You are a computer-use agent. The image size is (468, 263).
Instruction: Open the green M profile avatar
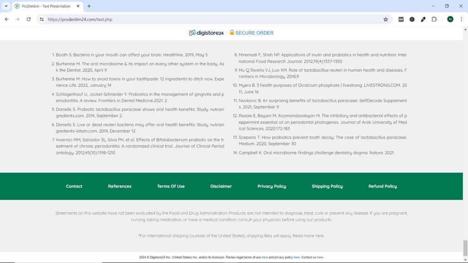click(450, 19)
